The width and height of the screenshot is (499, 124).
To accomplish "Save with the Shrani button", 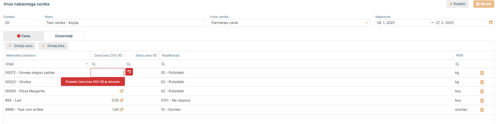I will [484, 4].
